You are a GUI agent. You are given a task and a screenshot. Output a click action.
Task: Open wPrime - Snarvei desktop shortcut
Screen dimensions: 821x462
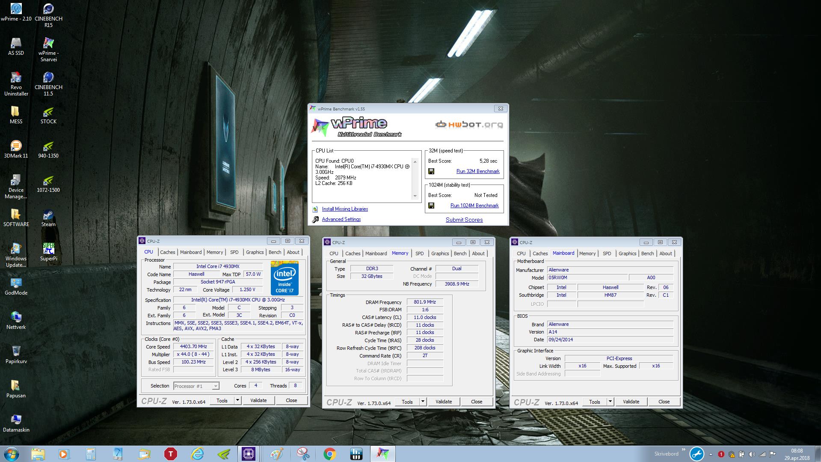click(48, 49)
